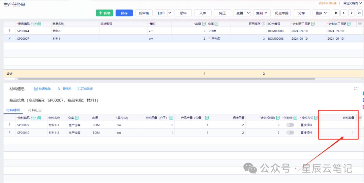Toggle checkbox on 计划投料数 column

[x=278, y=118]
